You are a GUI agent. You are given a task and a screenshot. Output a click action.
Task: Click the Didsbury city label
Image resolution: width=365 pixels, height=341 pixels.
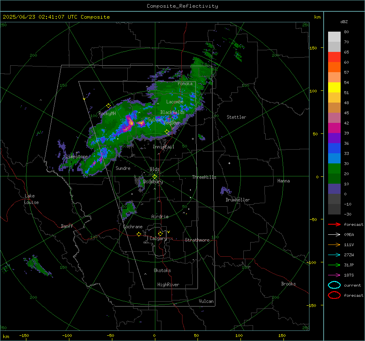(153, 182)
